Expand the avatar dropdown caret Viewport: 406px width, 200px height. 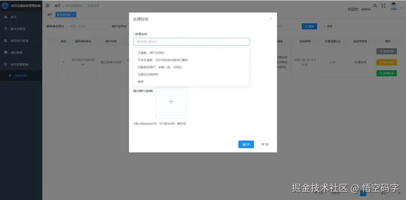(401, 8)
